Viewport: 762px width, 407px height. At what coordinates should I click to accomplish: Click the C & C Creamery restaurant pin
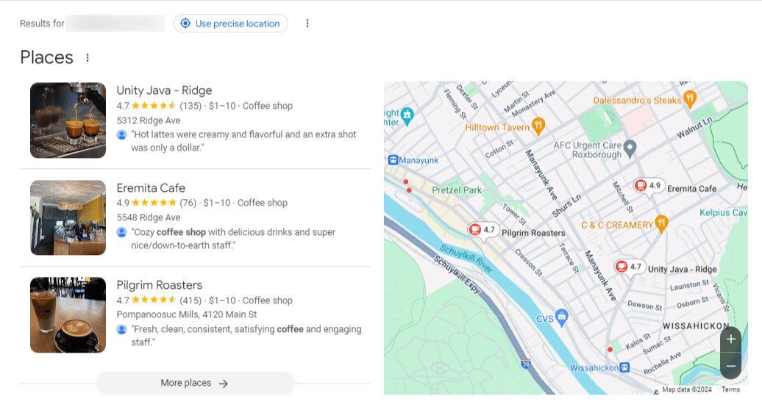coord(662,224)
